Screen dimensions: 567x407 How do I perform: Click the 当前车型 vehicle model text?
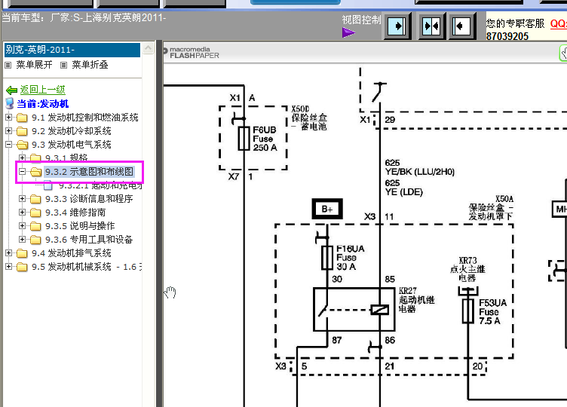pos(84,17)
